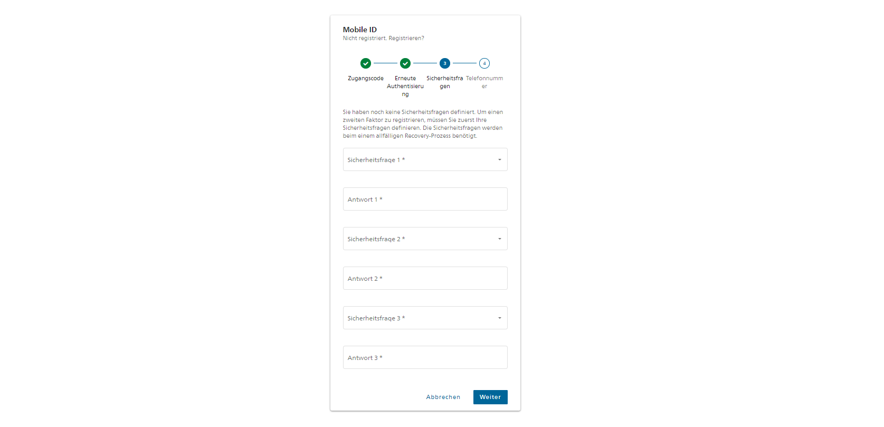This screenshot has width=884, height=427.
Task: Click the Mobile ID heading
Action: pyautogui.click(x=360, y=30)
